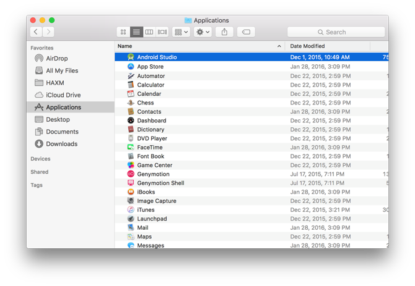415x286 pixels.
Task: Expand the Tags sidebar section
Action: pos(37,185)
